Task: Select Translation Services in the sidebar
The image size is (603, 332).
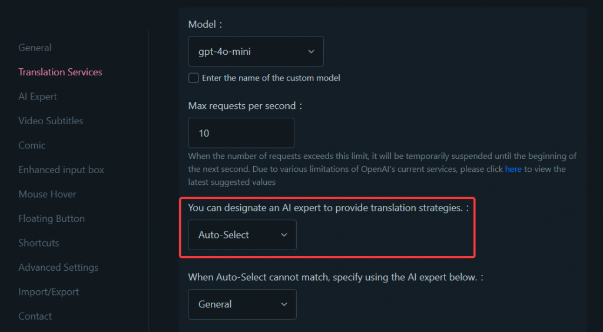Action: 60,72
